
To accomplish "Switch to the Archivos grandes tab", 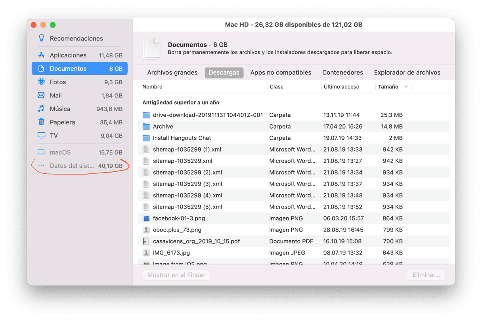I will [172, 73].
